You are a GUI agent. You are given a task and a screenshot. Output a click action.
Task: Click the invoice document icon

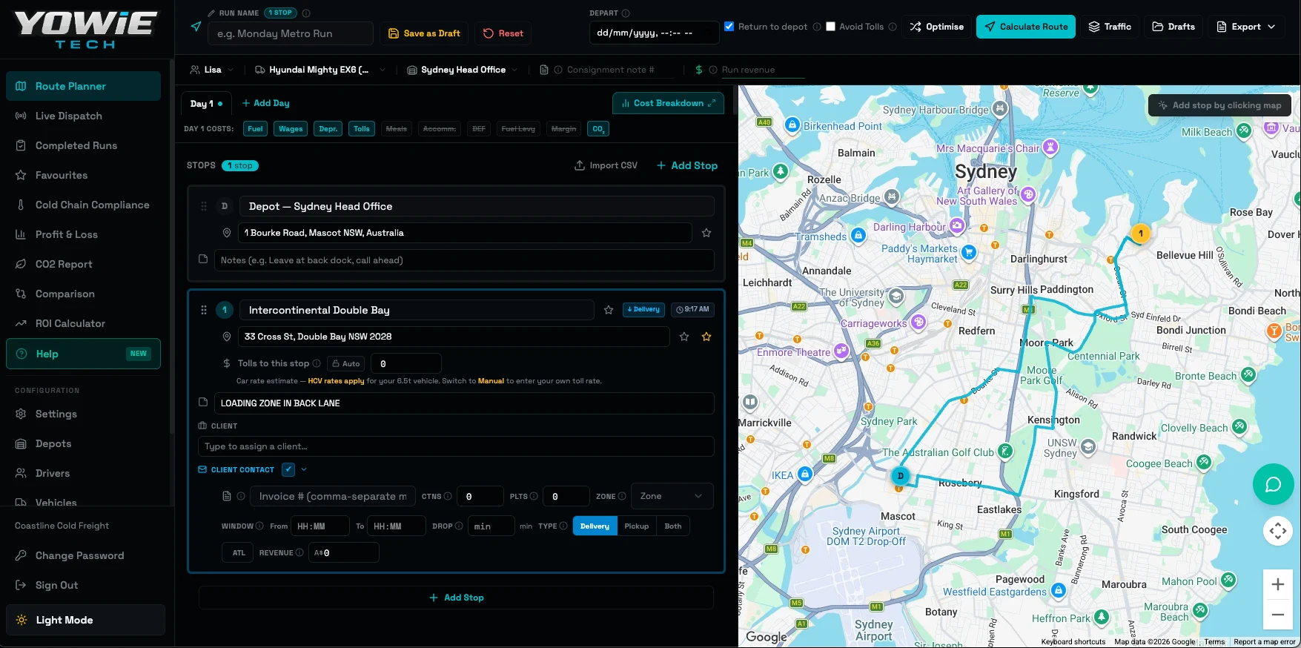228,496
